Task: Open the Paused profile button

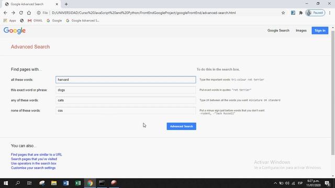Action: (x=315, y=13)
